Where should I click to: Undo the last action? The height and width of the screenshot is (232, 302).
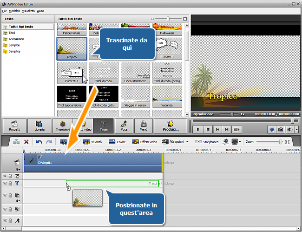[39, 142]
